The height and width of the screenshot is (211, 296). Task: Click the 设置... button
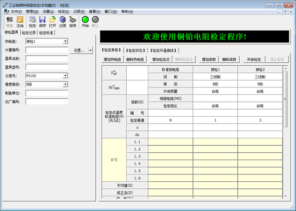click(x=79, y=50)
